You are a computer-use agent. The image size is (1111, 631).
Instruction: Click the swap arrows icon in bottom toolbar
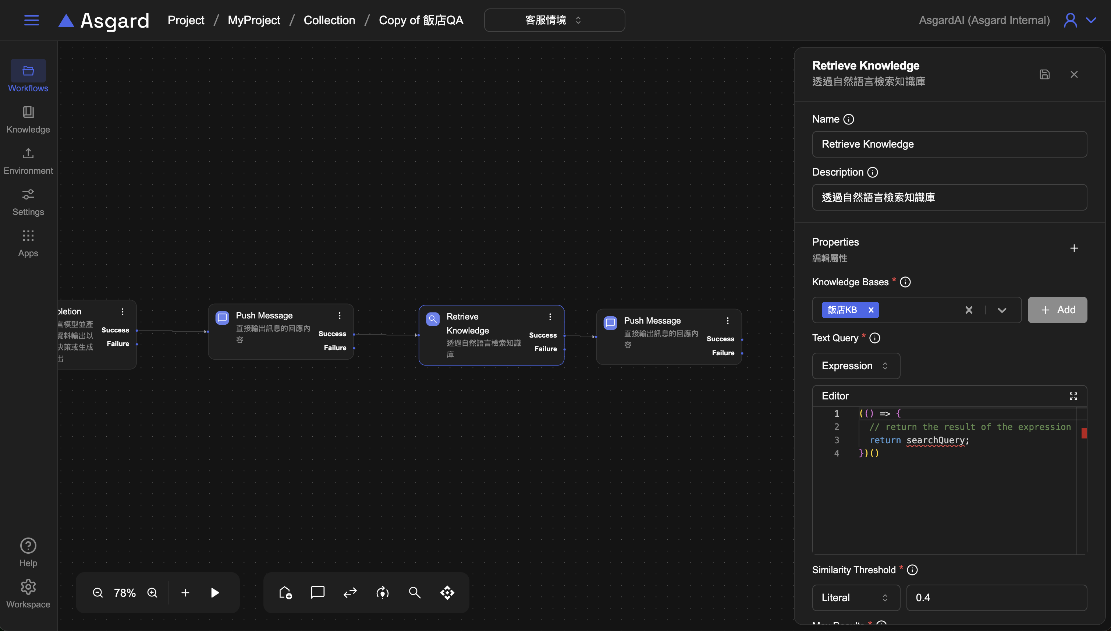(350, 592)
